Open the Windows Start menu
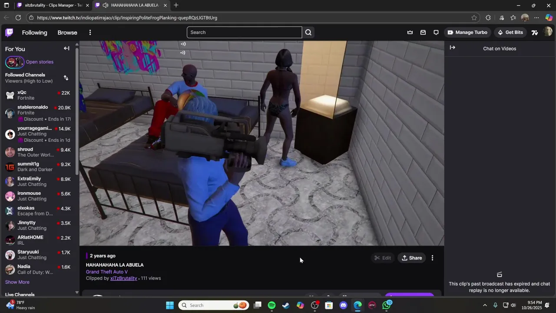Image resolution: width=556 pixels, height=313 pixels. [170, 305]
